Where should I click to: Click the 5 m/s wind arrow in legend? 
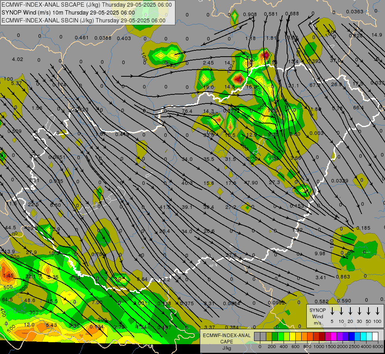pyautogui.click(x=332, y=311)
